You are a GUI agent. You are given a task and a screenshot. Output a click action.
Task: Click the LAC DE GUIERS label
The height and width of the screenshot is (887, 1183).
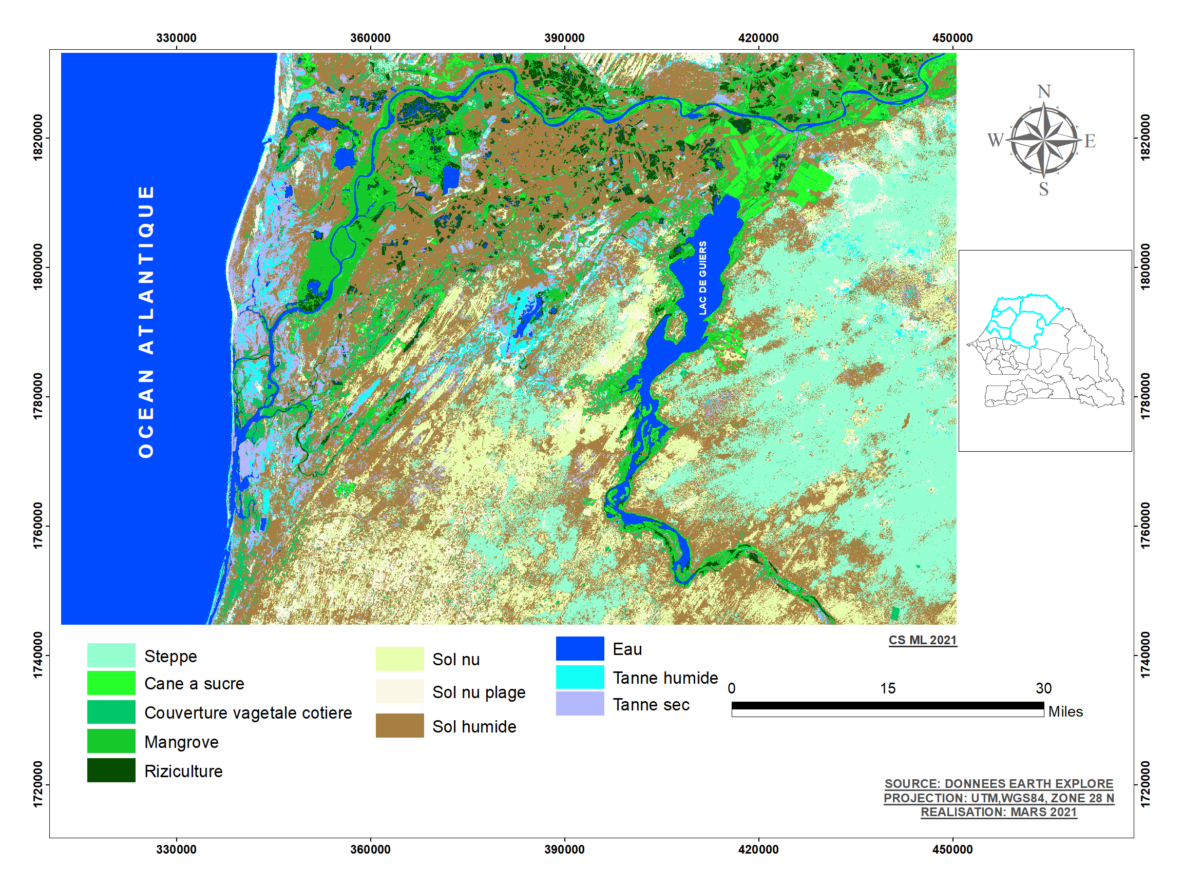point(703,278)
